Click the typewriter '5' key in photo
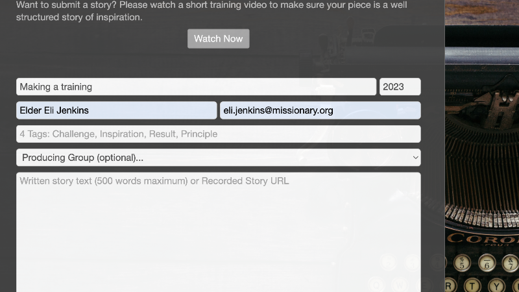 point(462,263)
